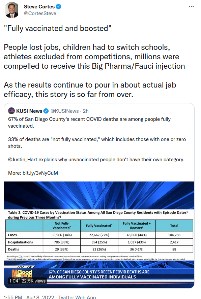The image size is (201, 299).
Task: Click the COVID table in the video
Action: pos(99,235)
